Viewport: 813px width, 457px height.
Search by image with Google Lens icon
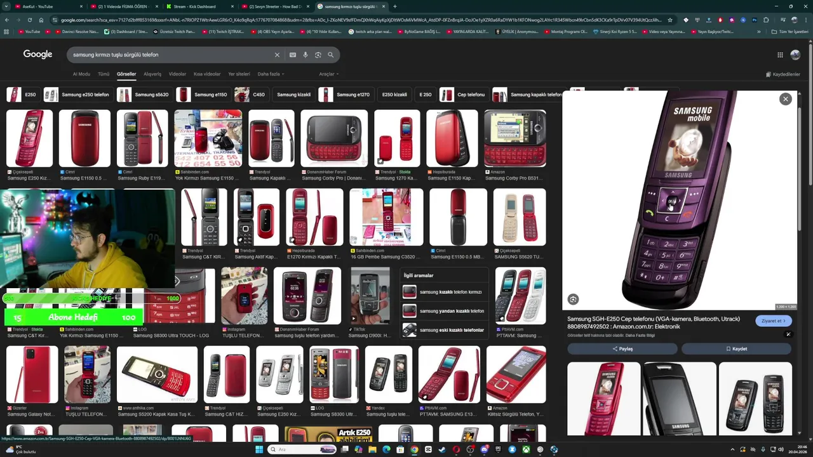(x=318, y=55)
